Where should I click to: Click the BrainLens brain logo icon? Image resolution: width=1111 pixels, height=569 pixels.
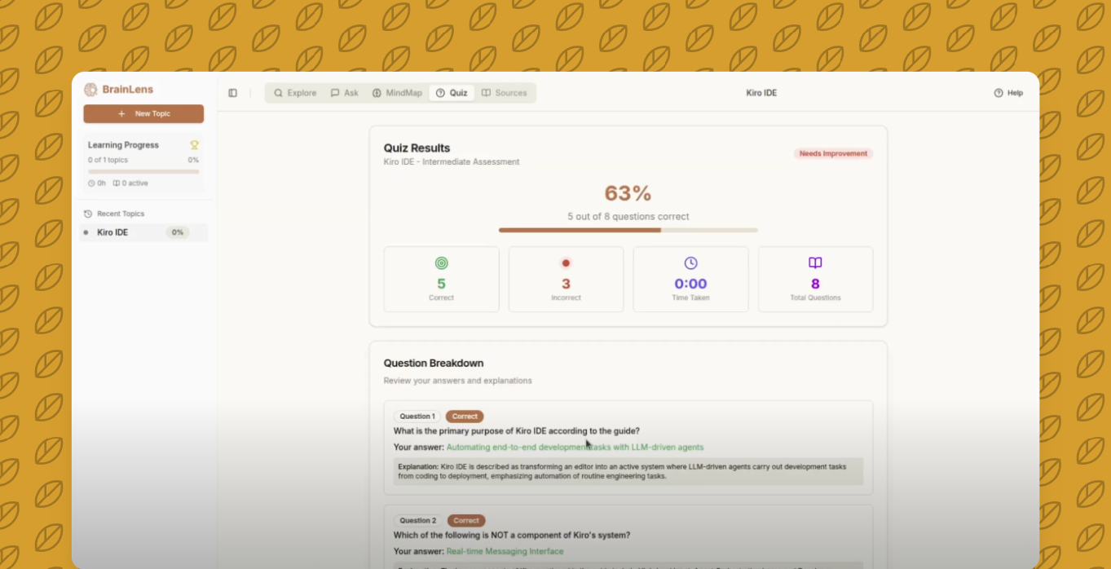(90, 90)
